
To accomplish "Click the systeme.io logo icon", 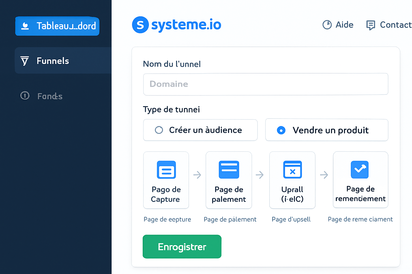I will 140,25.
